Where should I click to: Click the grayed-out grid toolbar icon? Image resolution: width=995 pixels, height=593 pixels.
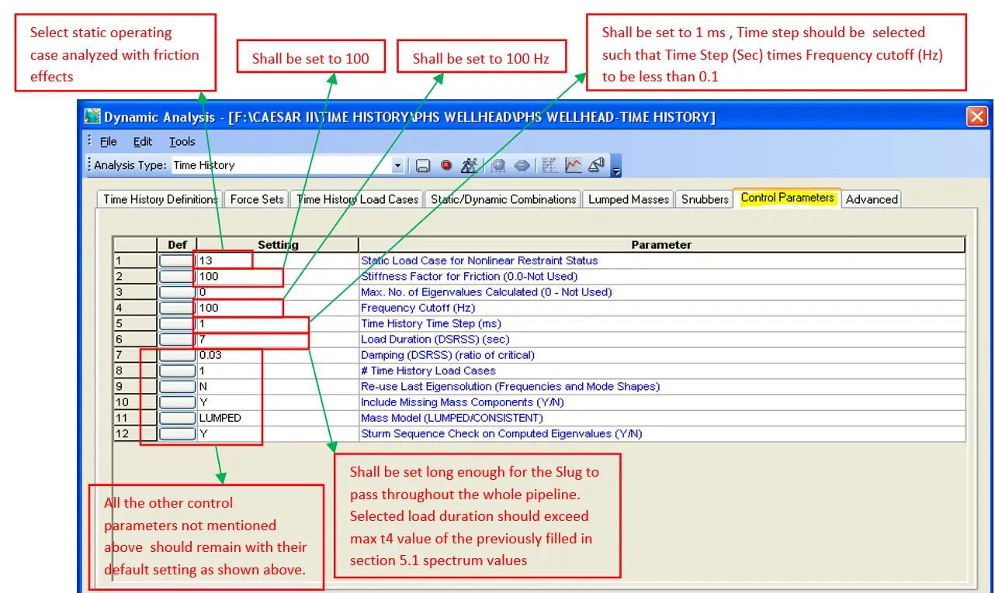(550, 165)
